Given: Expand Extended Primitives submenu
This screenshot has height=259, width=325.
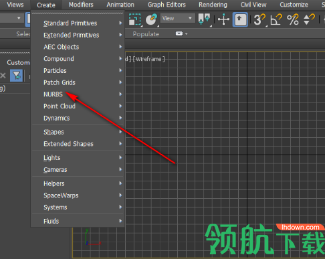Looking at the screenshot, I should [78, 35].
